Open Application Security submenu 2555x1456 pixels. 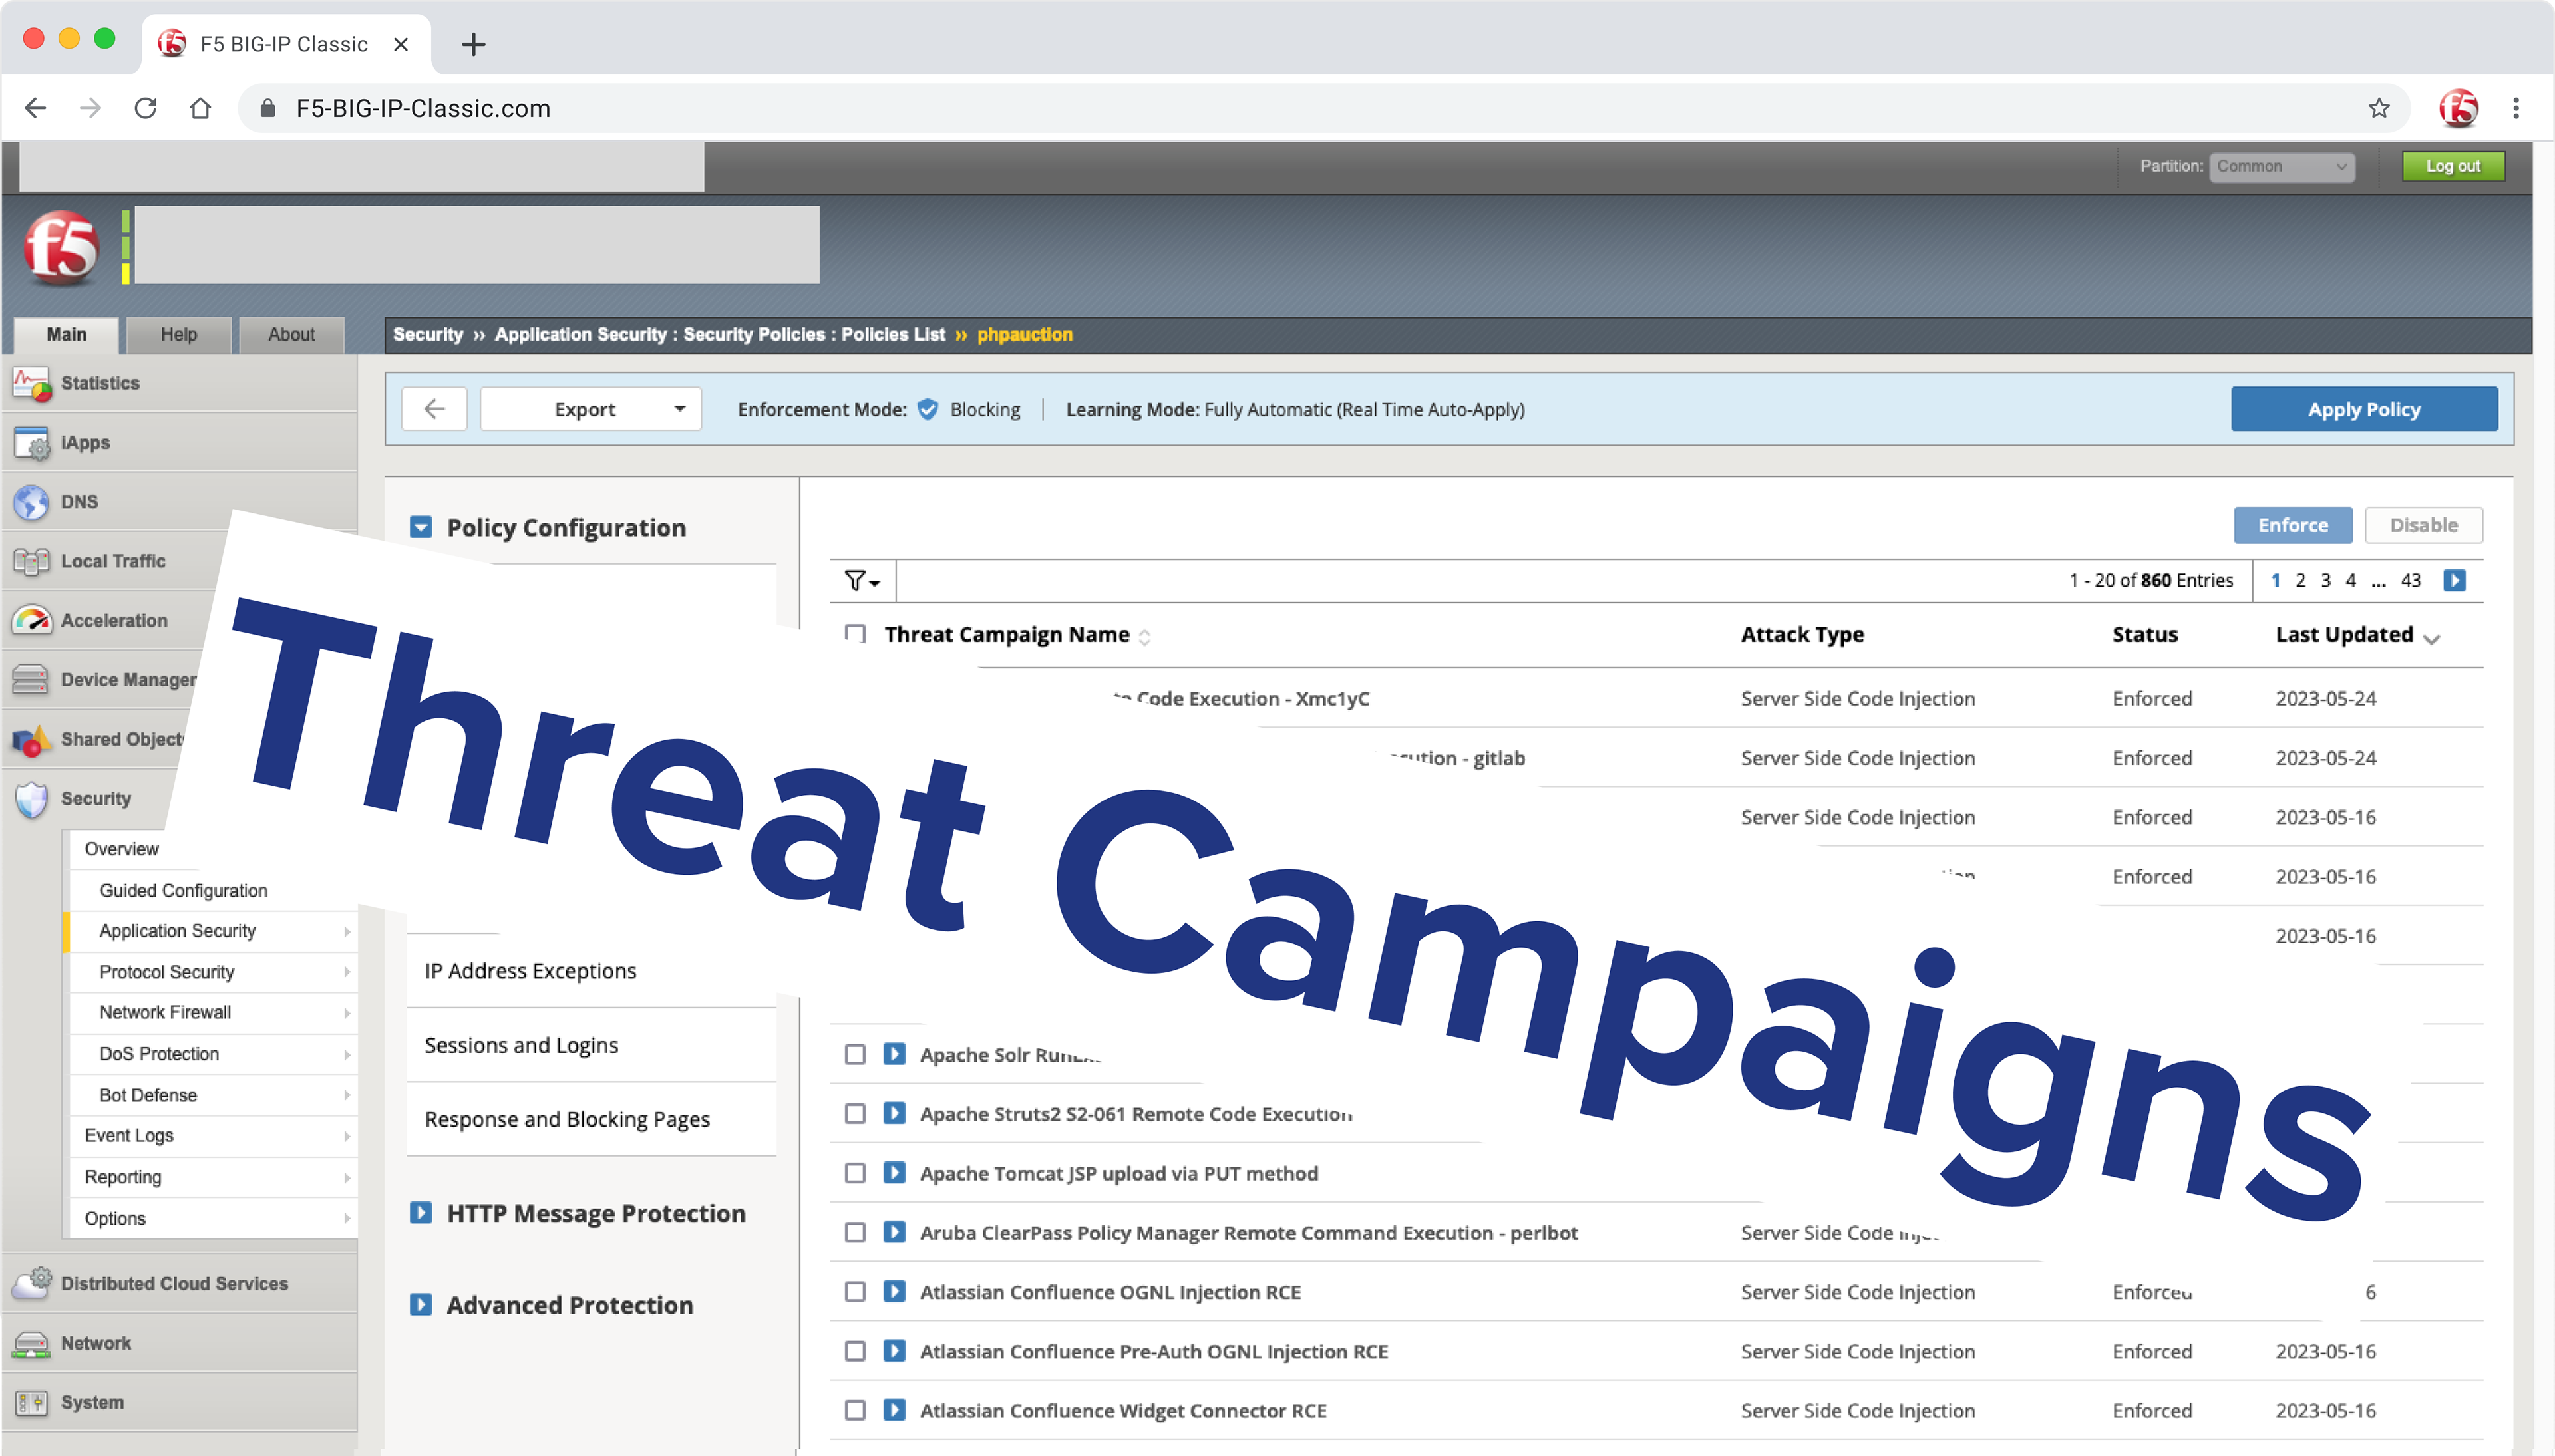[214, 931]
